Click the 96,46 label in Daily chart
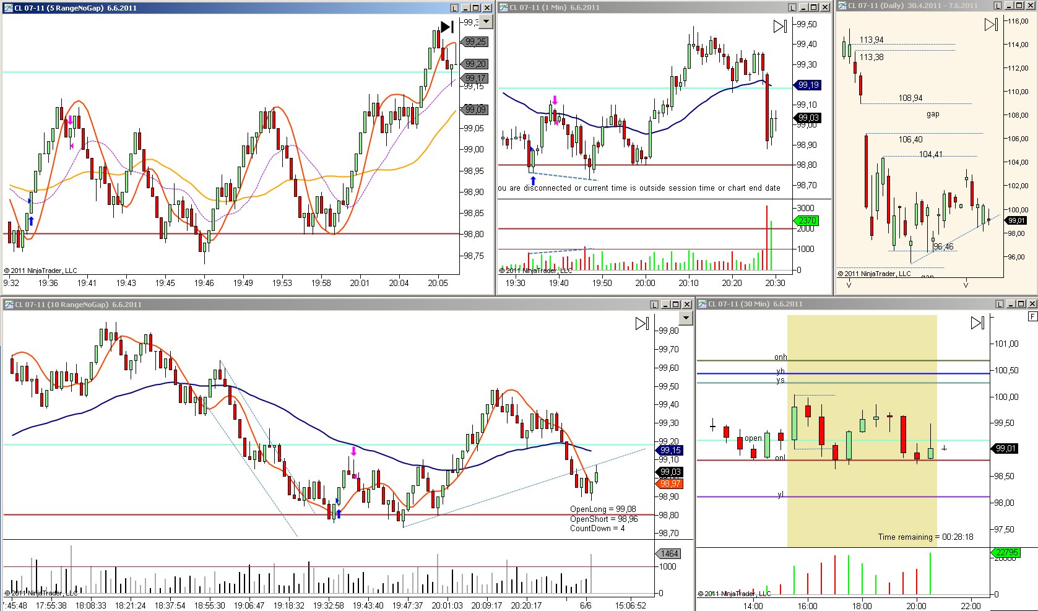Viewport: 1038px width, 611px height. tap(943, 246)
